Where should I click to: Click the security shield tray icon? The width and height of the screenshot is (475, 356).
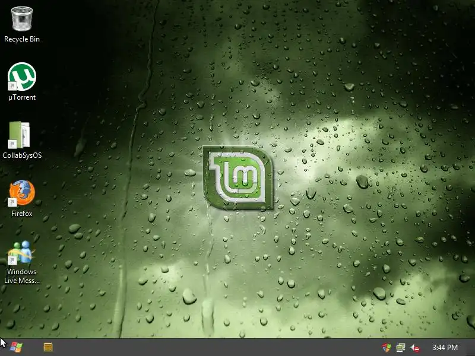tap(387, 348)
